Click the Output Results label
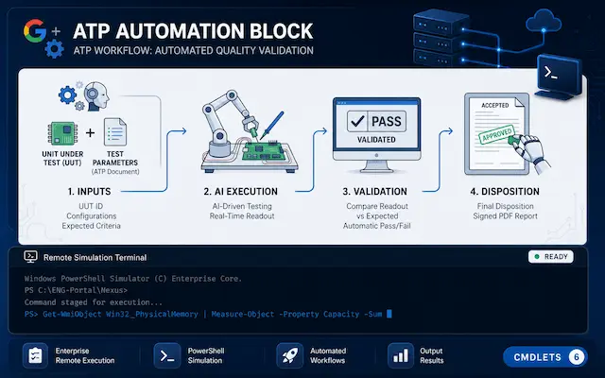 point(431,355)
